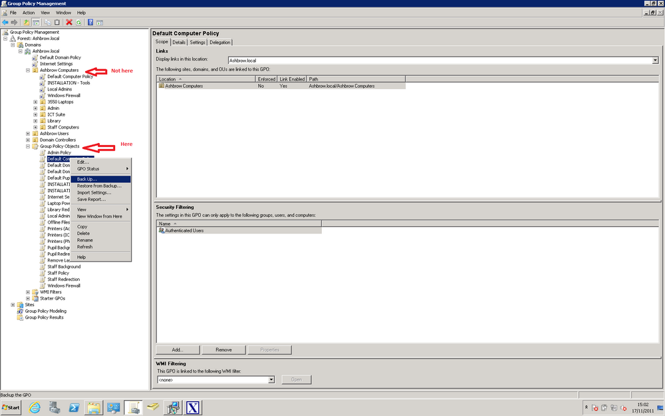Open Windows Explorer taskbar icon
The width and height of the screenshot is (665, 416).
tap(94, 408)
